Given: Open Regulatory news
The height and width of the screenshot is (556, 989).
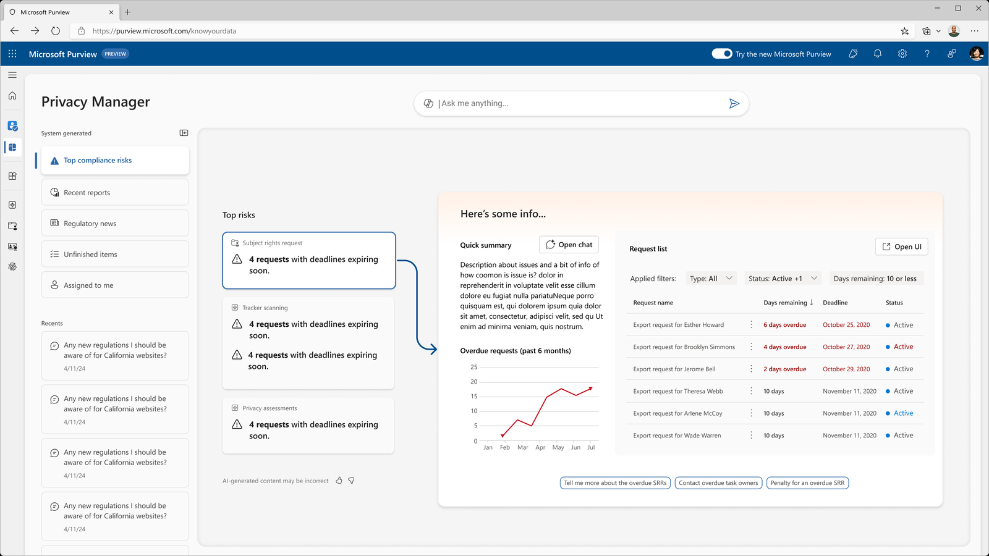Looking at the screenshot, I should click(115, 224).
